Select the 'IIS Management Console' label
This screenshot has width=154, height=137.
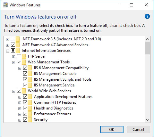point(55,74)
